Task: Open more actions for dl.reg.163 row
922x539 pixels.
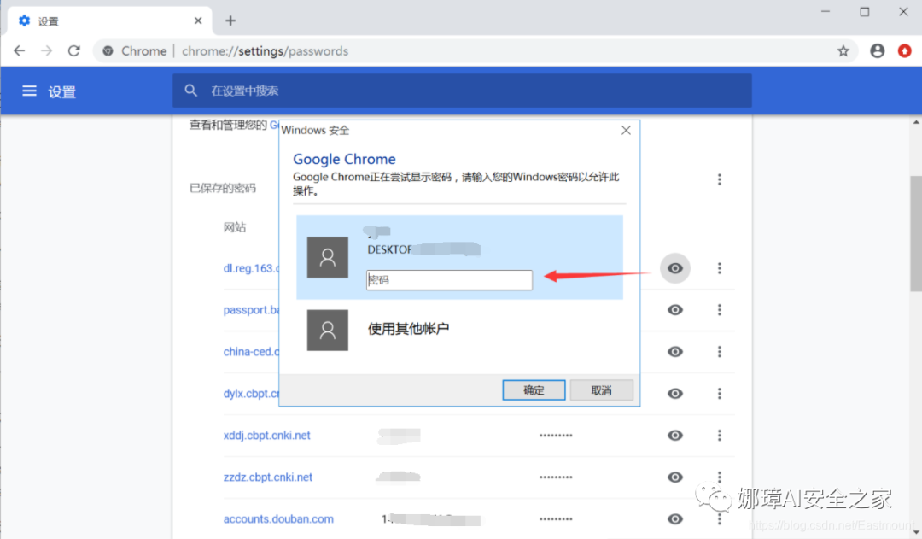Action: pyautogui.click(x=719, y=268)
